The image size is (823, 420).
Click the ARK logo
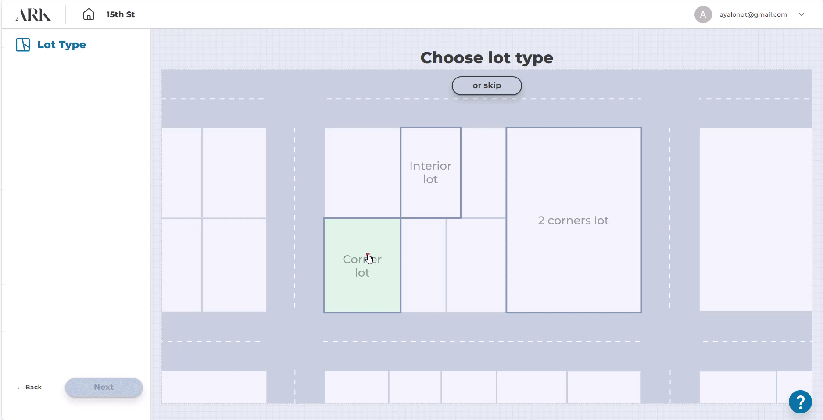33,15
